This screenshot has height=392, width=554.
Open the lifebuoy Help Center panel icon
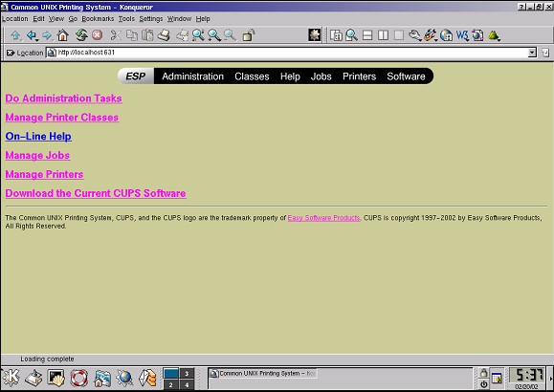78,379
